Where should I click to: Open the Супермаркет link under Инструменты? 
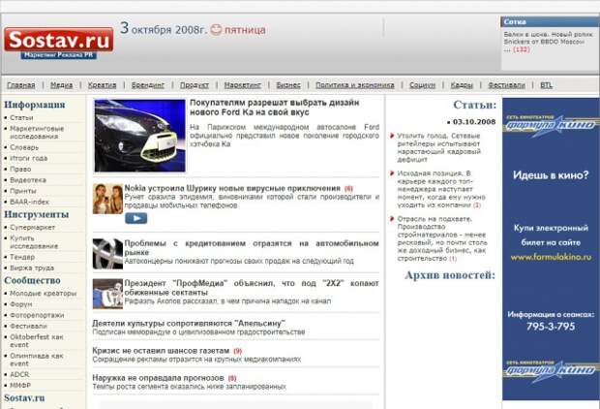click(x=33, y=228)
